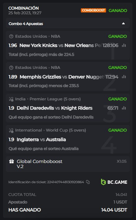The image size is (136, 220).
Task: Click the orange COMBOBOOST badge
Action: point(93,10)
